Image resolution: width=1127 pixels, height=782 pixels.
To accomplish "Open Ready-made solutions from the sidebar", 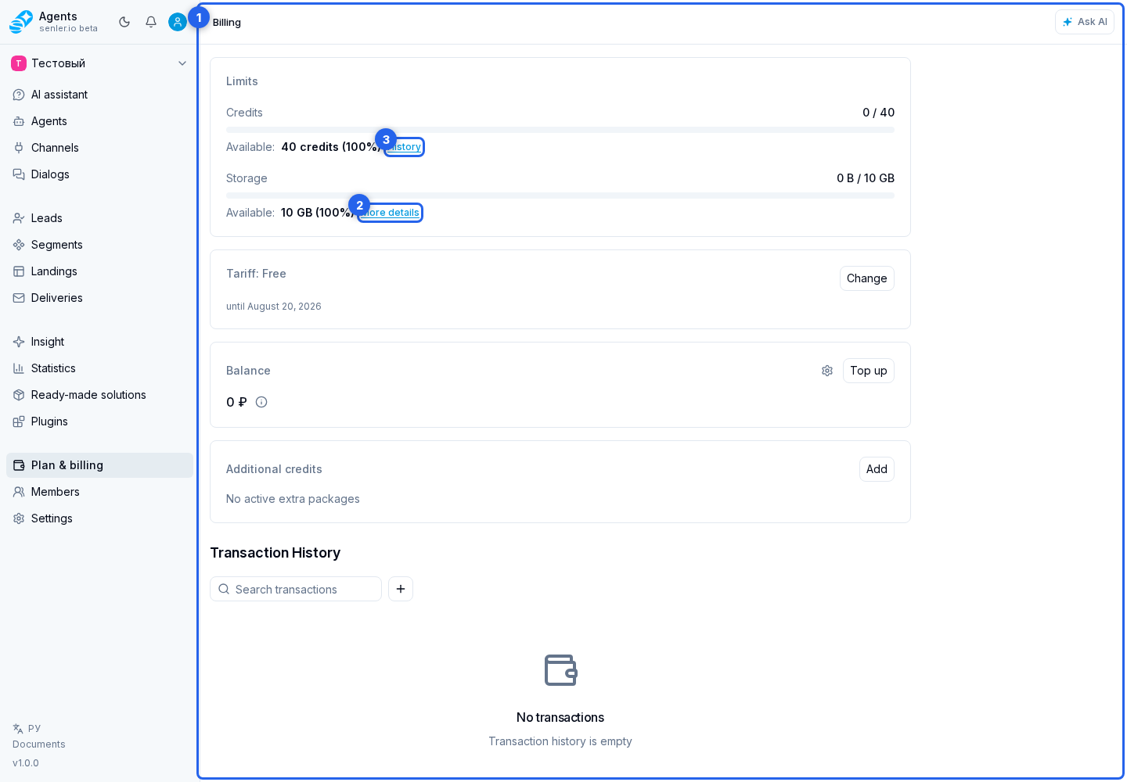I will 99,395.
